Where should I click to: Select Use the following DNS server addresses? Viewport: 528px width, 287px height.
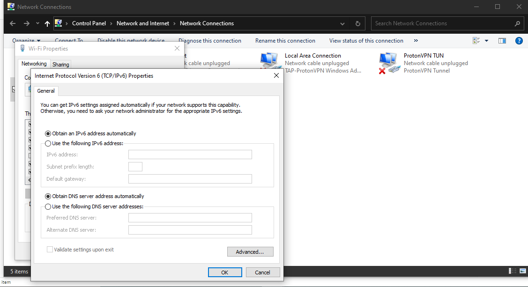(x=48, y=206)
